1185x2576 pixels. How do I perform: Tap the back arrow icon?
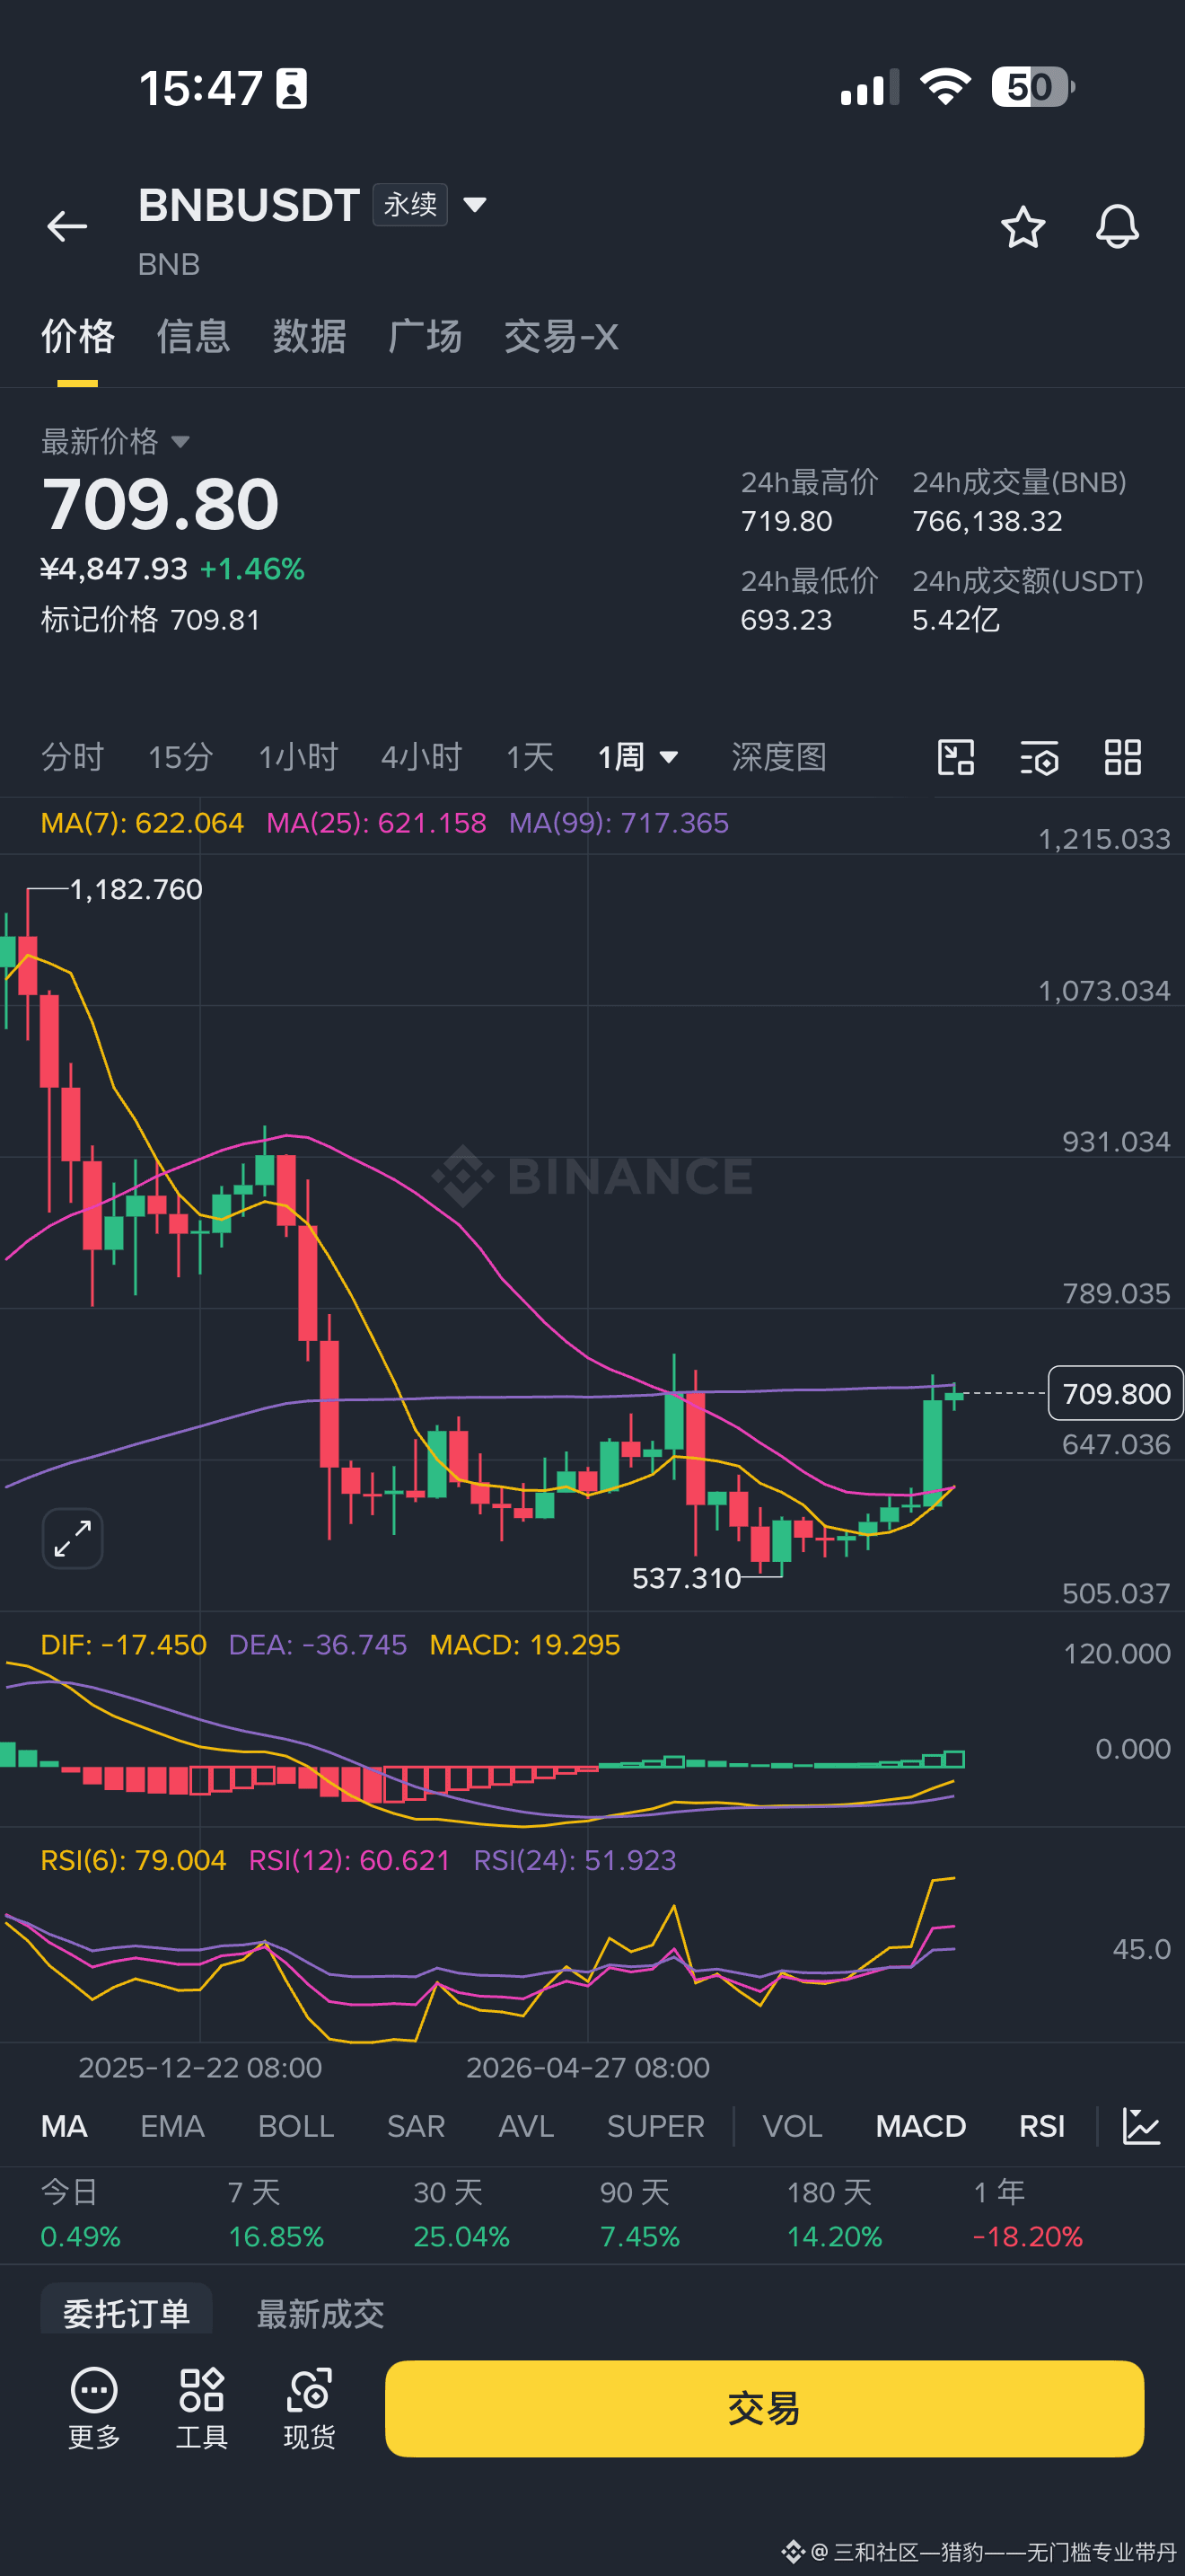tap(67, 226)
